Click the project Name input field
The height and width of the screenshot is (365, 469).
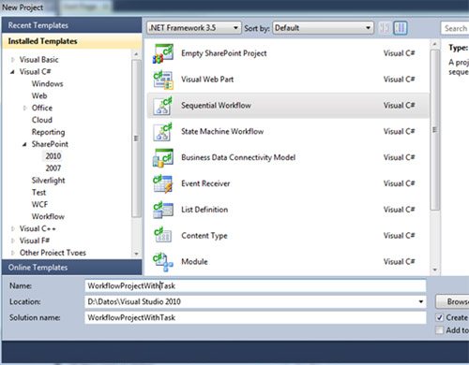pyautogui.click(x=255, y=285)
